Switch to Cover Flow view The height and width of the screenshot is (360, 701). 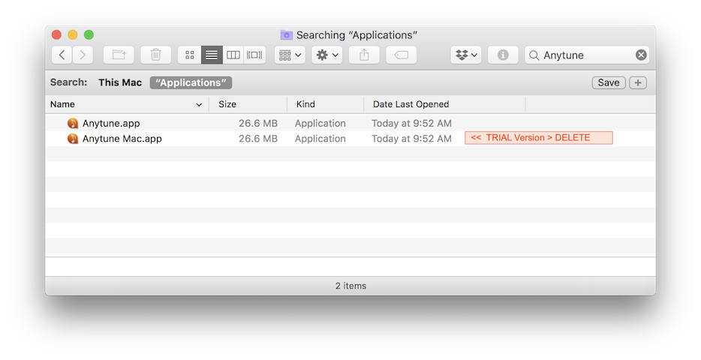pos(254,55)
